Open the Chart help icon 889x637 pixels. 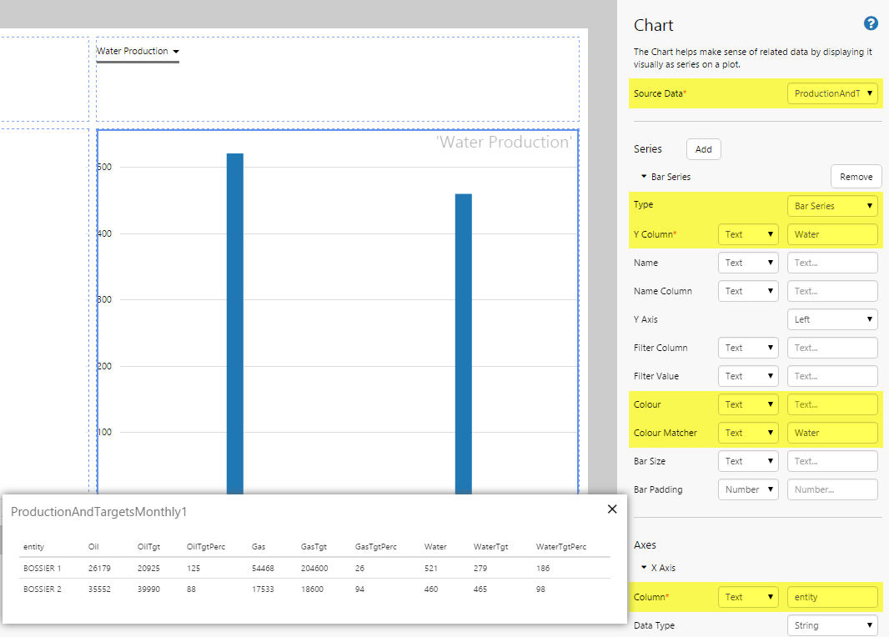871,24
